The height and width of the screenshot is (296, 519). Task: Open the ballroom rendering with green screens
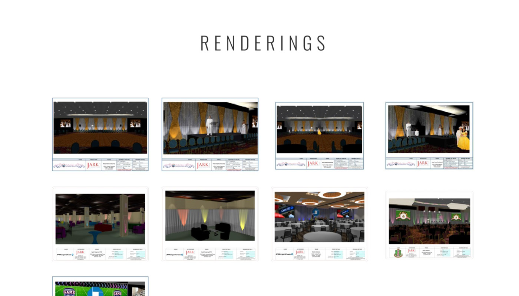coord(429,225)
